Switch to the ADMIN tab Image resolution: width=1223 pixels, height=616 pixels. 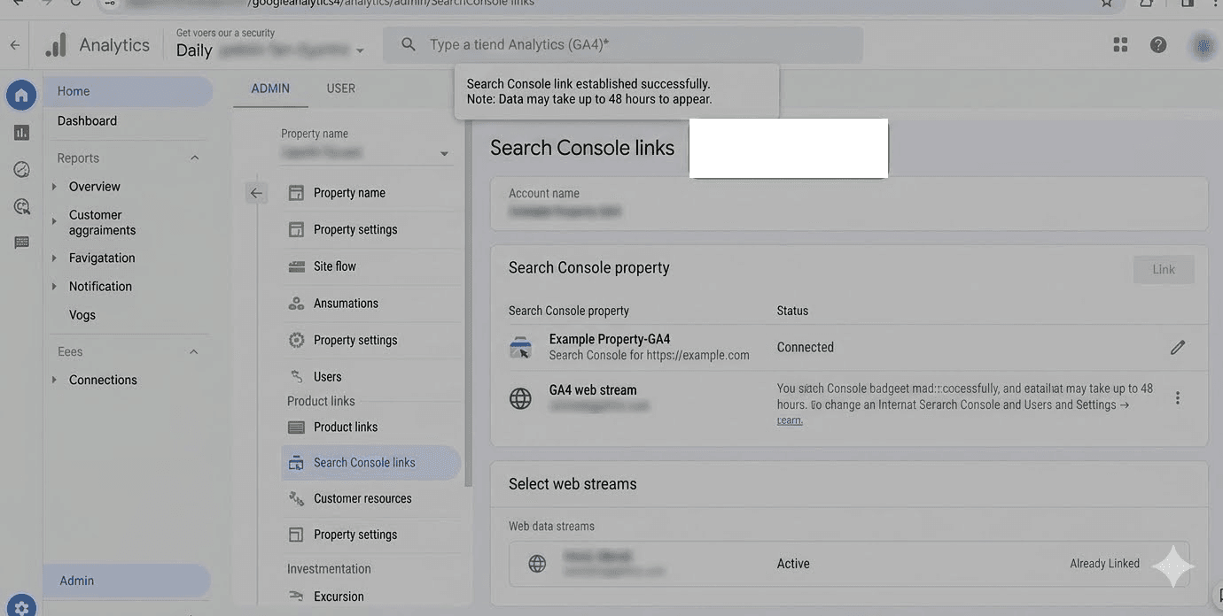point(270,89)
